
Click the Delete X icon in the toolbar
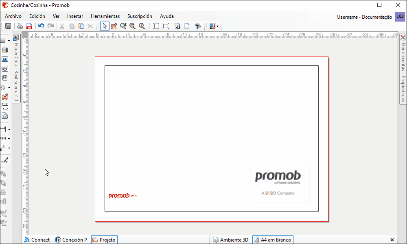[x=90, y=26]
